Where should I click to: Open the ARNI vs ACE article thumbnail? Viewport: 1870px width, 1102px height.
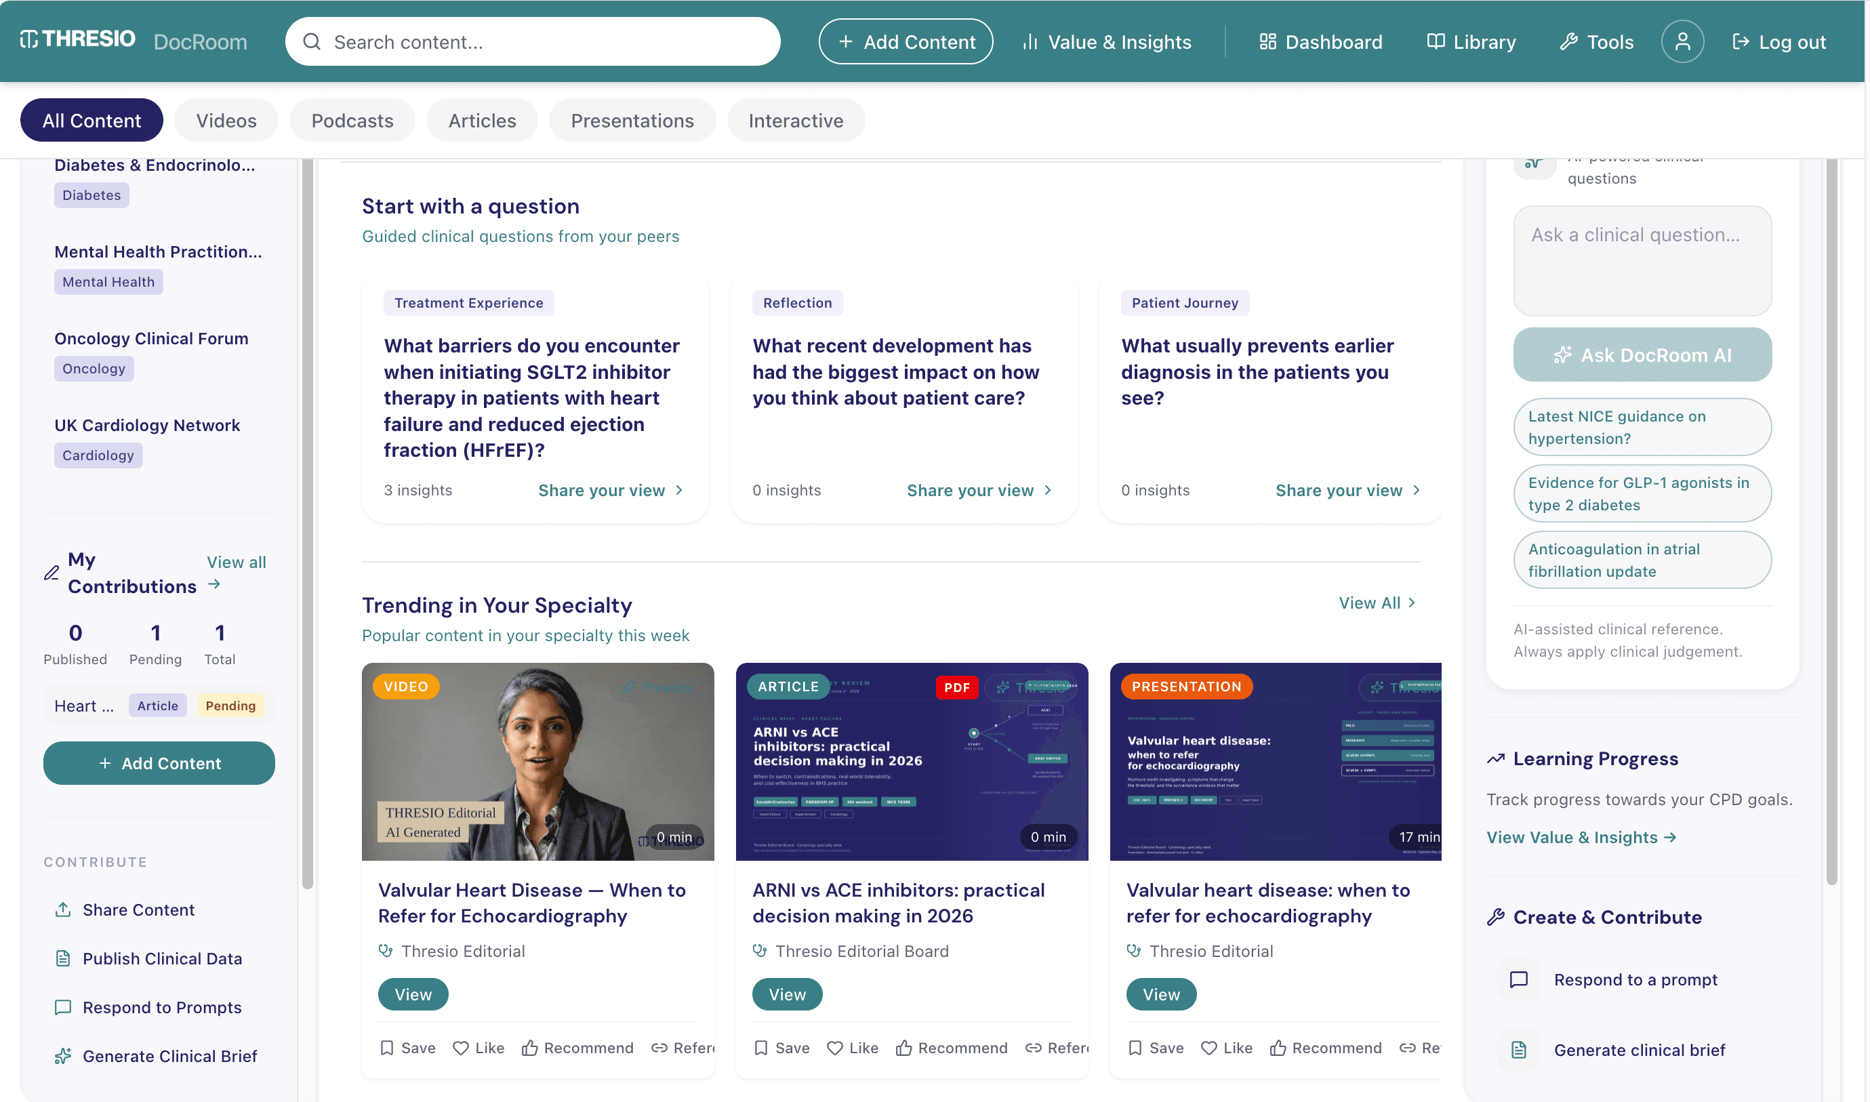point(912,761)
